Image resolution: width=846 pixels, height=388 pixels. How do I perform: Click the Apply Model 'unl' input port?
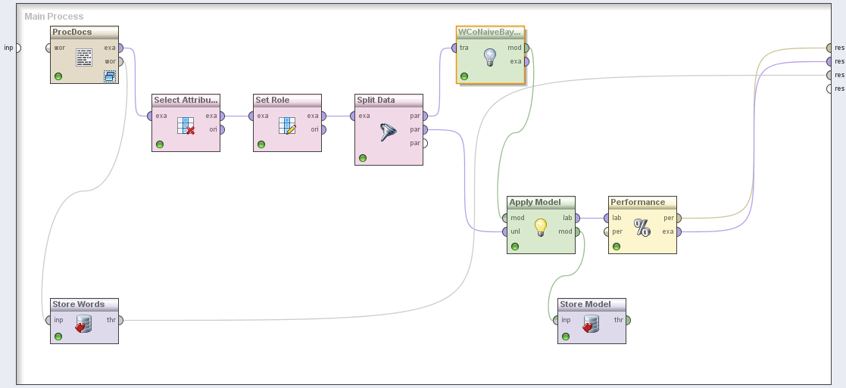pyautogui.click(x=504, y=231)
